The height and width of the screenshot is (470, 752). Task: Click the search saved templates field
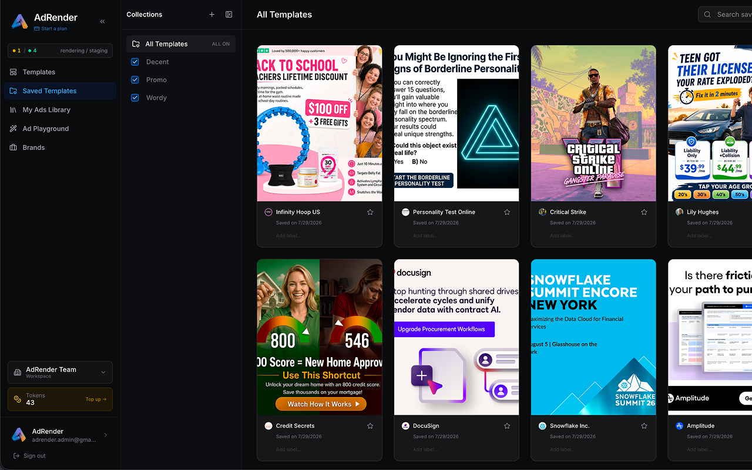click(x=725, y=15)
